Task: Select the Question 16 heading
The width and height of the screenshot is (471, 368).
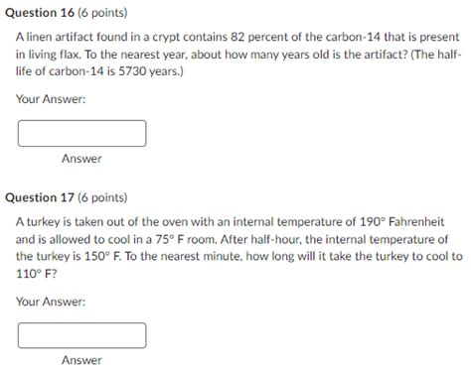Action: pos(40,13)
